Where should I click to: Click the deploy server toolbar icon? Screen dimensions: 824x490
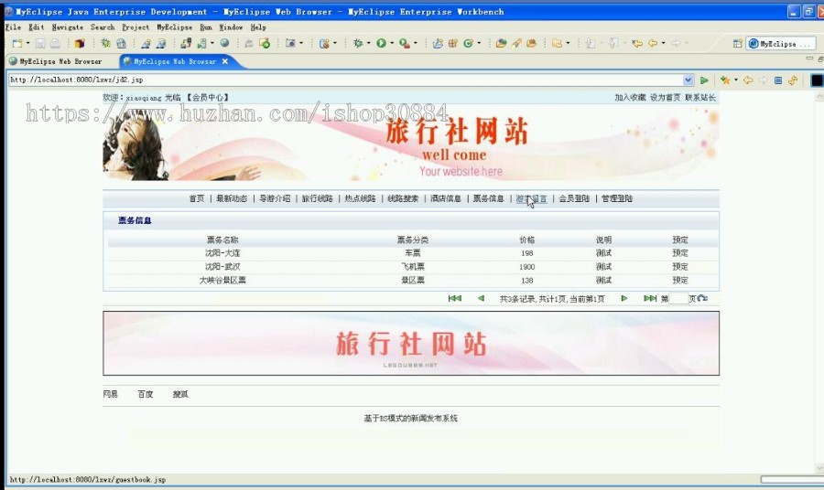(x=187, y=44)
